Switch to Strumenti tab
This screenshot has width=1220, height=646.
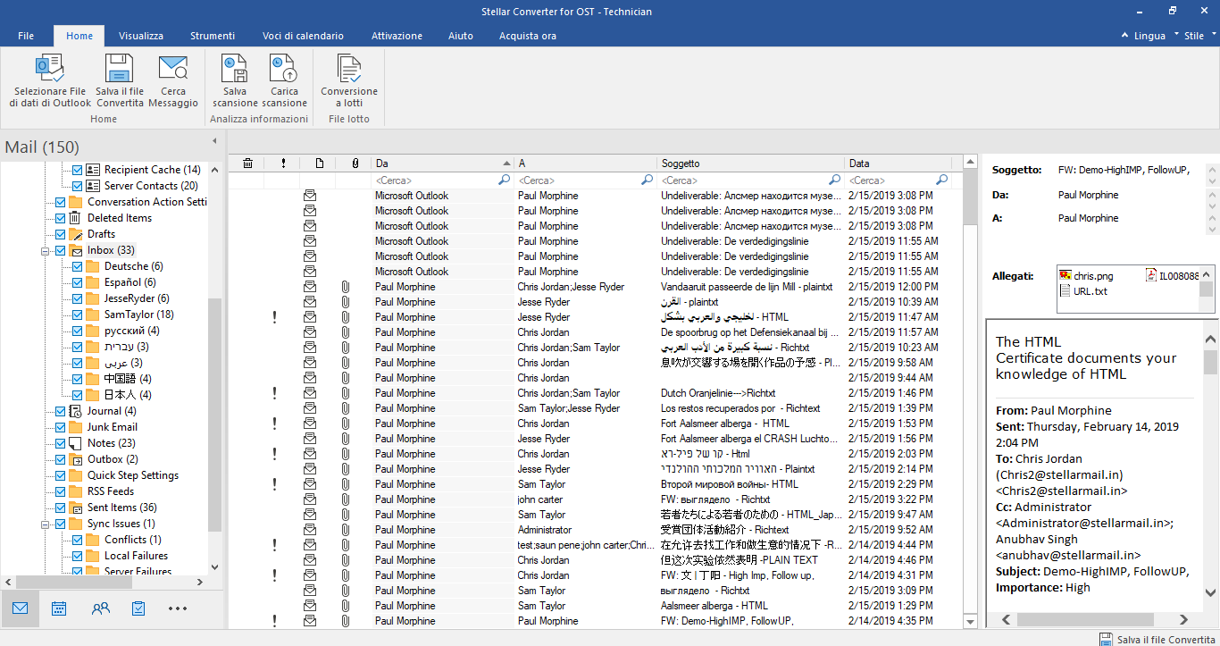coord(213,36)
